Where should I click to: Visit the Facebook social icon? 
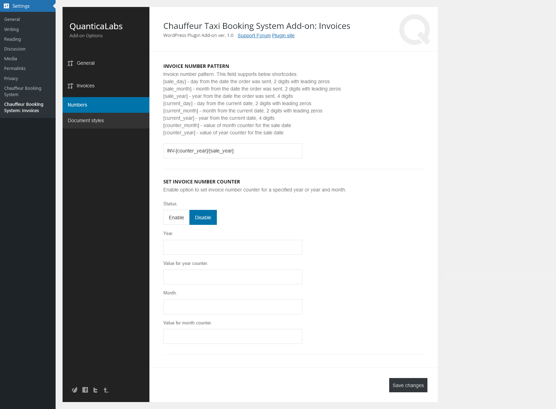(x=85, y=390)
